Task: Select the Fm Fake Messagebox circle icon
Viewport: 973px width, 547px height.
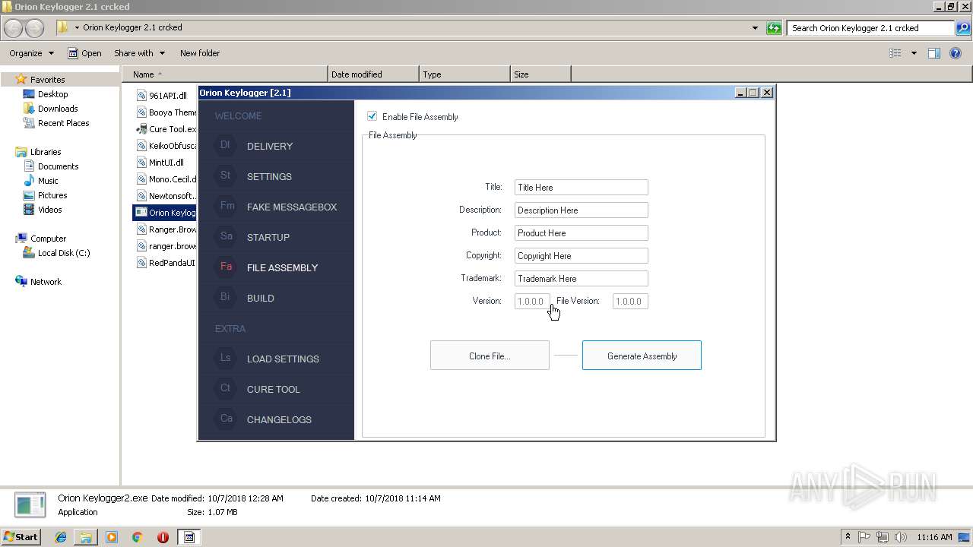Action: 226,206
